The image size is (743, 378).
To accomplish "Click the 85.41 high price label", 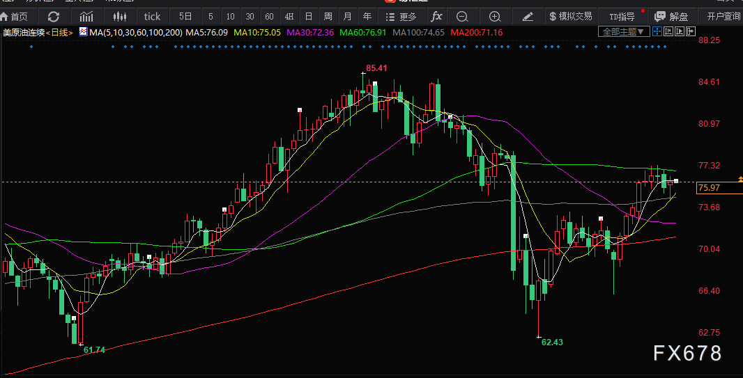I will coord(376,68).
